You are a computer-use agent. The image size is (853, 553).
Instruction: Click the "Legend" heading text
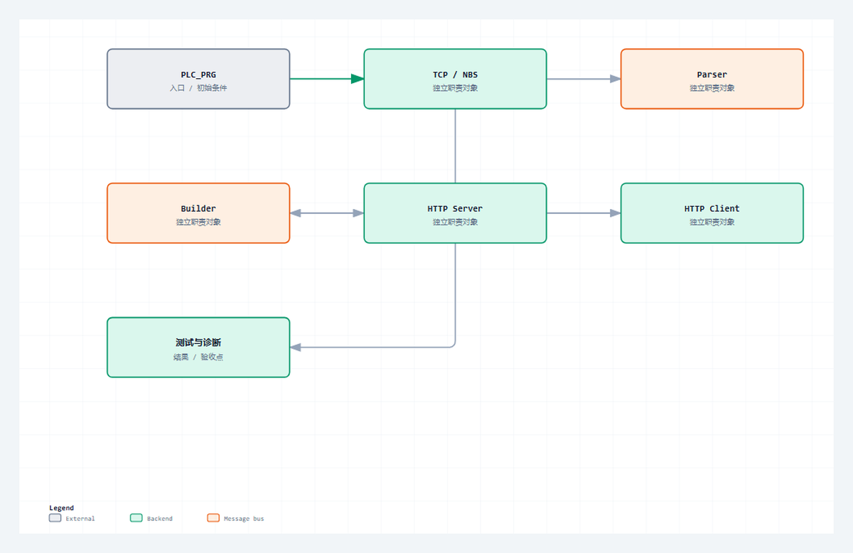coord(61,508)
